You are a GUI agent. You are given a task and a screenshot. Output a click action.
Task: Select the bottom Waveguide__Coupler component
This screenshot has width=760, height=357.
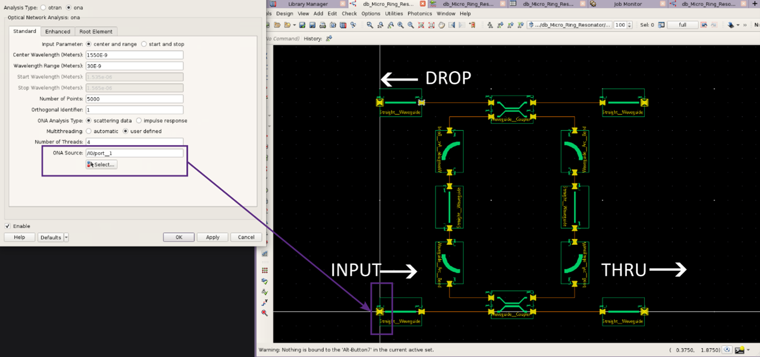coord(512,305)
